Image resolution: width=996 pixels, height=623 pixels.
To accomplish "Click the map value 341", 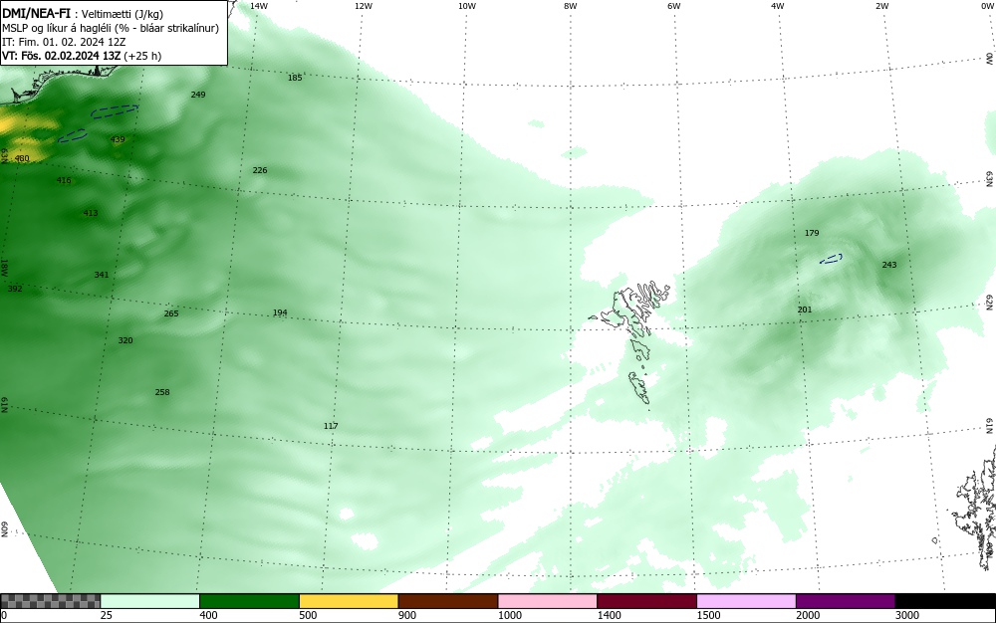I will pyautogui.click(x=101, y=275).
